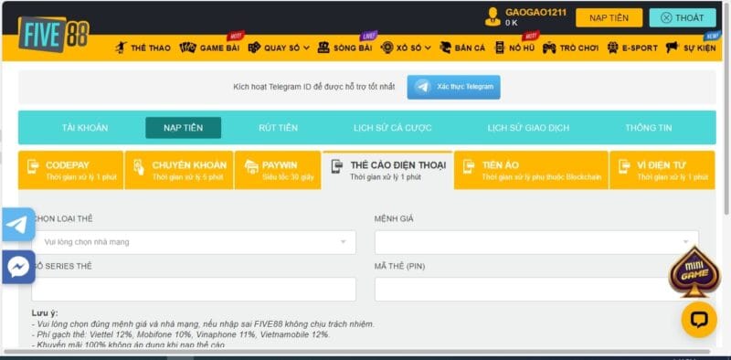
Task: Open the Mini Game spade badge
Action: point(695,272)
